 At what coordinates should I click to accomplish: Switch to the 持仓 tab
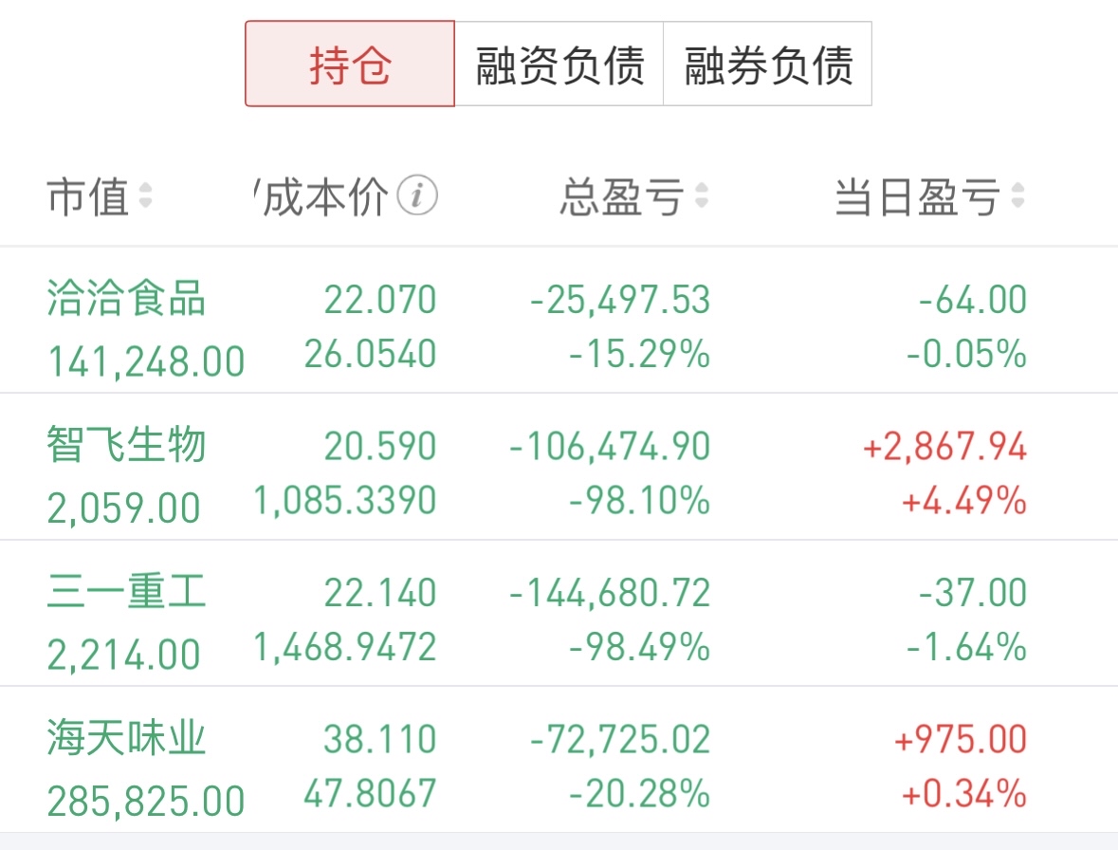coord(349,65)
